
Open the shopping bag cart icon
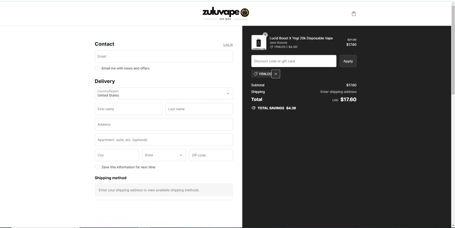(354, 14)
